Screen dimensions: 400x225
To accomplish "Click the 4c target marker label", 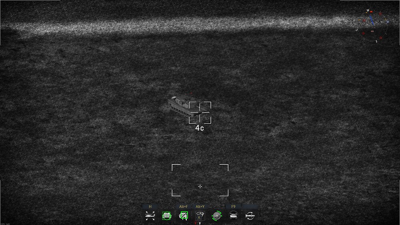I will click(x=200, y=128).
